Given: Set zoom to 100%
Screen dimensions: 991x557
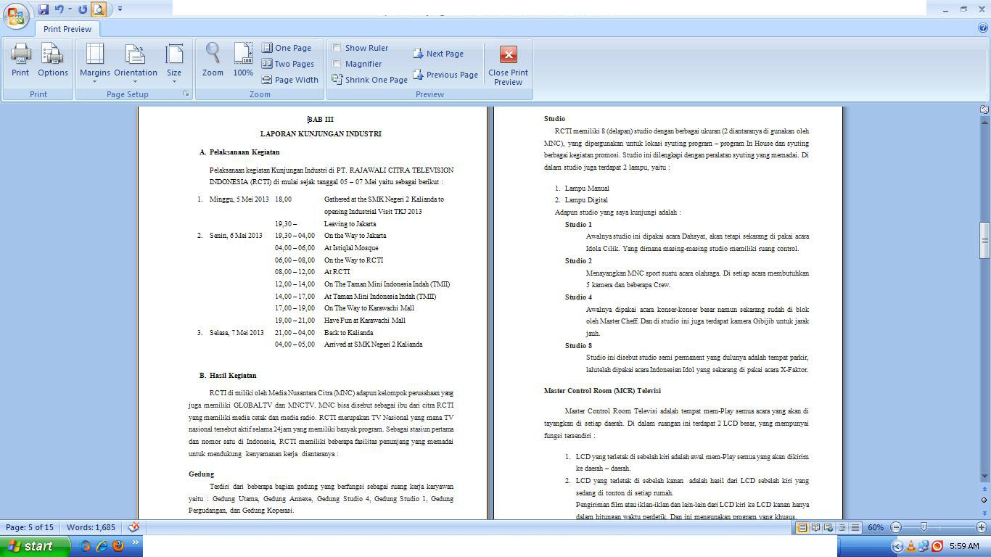Looking at the screenshot, I should tap(243, 61).
